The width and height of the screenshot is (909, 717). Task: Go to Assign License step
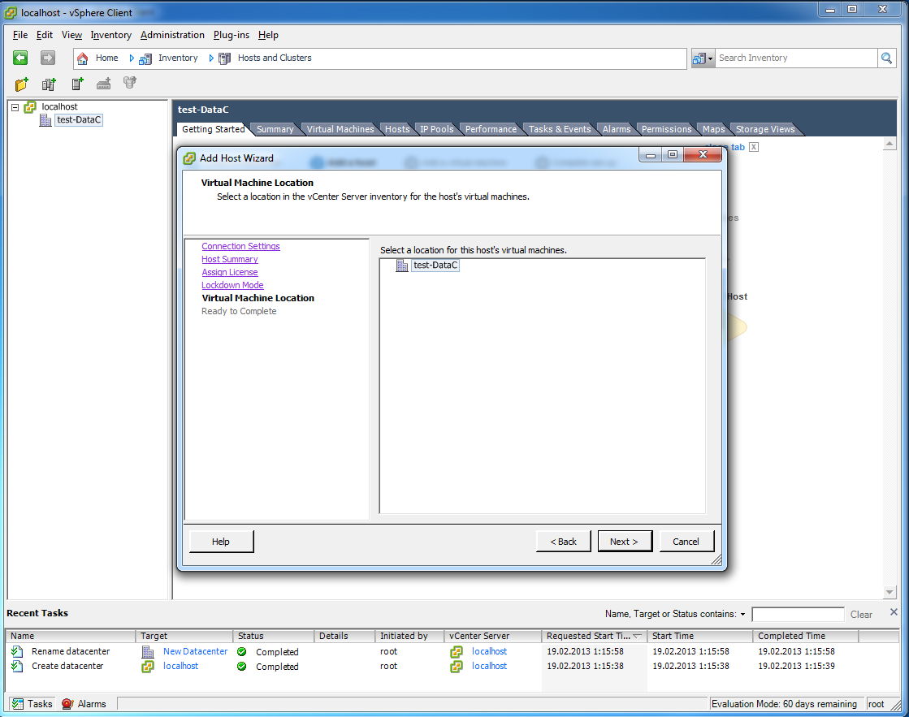pos(230,272)
